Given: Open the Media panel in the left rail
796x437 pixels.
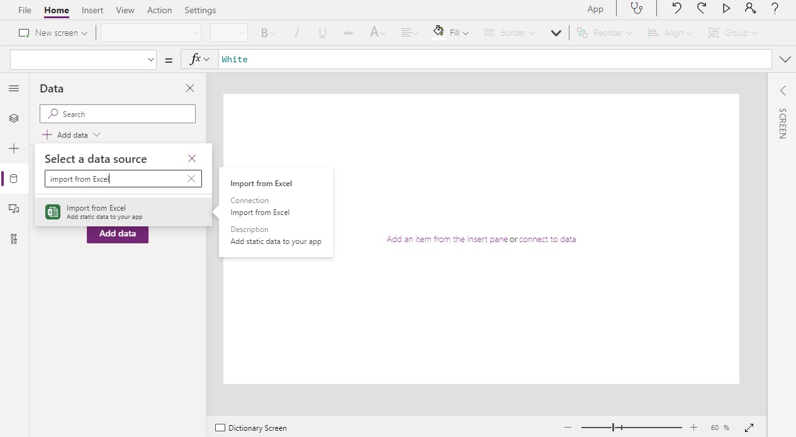Looking at the screenshot, I should 14,209.
